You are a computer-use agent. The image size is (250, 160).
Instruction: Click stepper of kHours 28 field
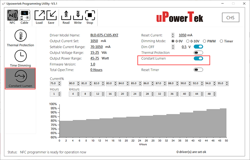point(152,94)
